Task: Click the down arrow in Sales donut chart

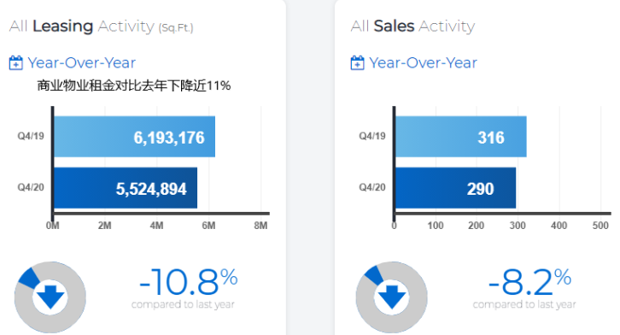Action: [392, 297]
